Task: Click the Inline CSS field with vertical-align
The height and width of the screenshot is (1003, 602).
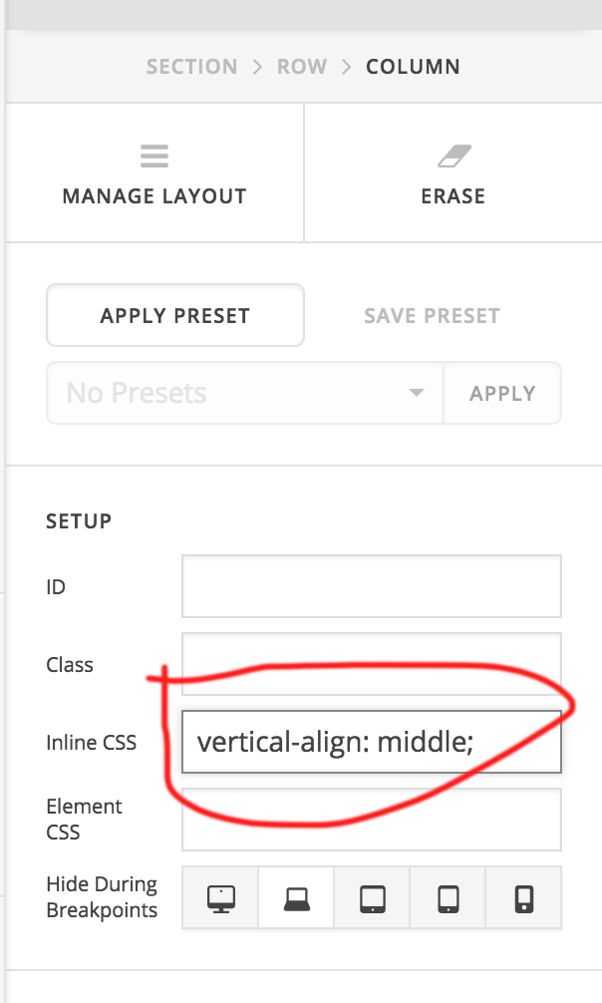Action: tap(372, 742)
